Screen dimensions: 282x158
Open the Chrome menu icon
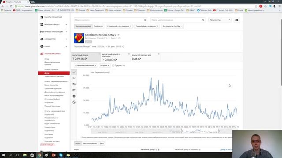click(280, 6)
